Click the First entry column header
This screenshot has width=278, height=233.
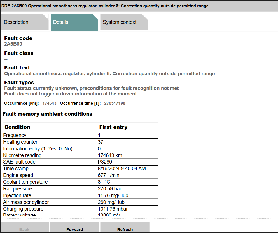tap(128, 127)
